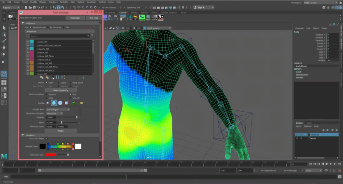Select the arrow Select tool in the toolbox
The height and width of the screenshot is (184, 343).
tap(4, 28)
